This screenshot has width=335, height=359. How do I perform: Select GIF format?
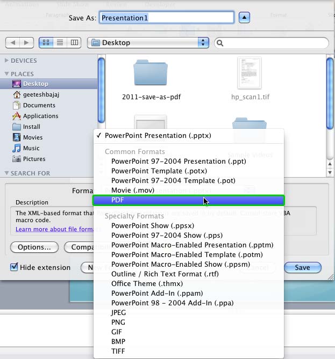click(x=189, y=332)
